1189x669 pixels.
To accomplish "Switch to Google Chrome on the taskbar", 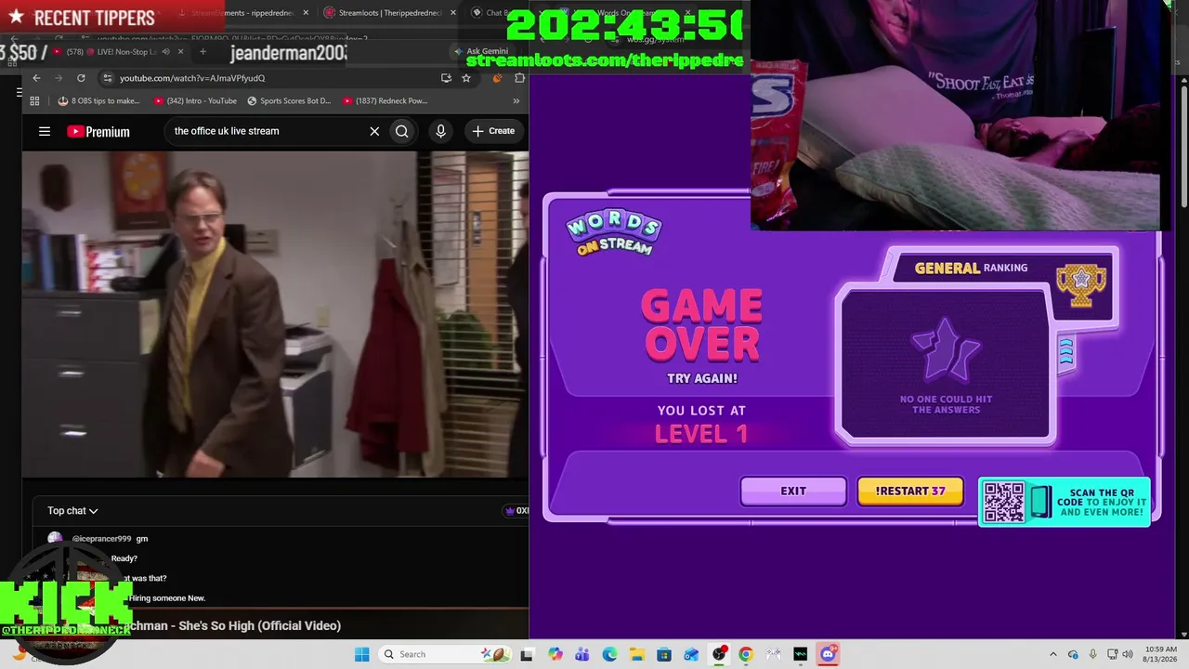I will point(746,654).
